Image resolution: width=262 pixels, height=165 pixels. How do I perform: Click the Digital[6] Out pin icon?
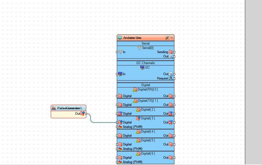point(171,158)
